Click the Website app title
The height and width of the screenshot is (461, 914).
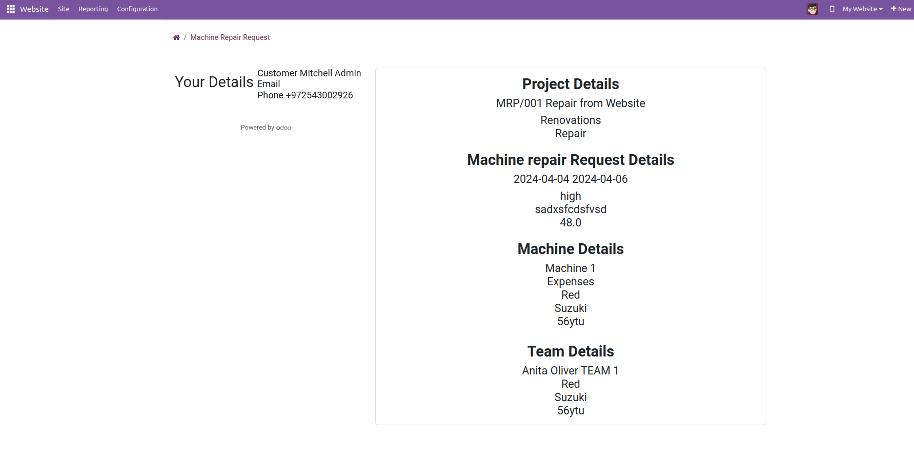click(34, 9)
